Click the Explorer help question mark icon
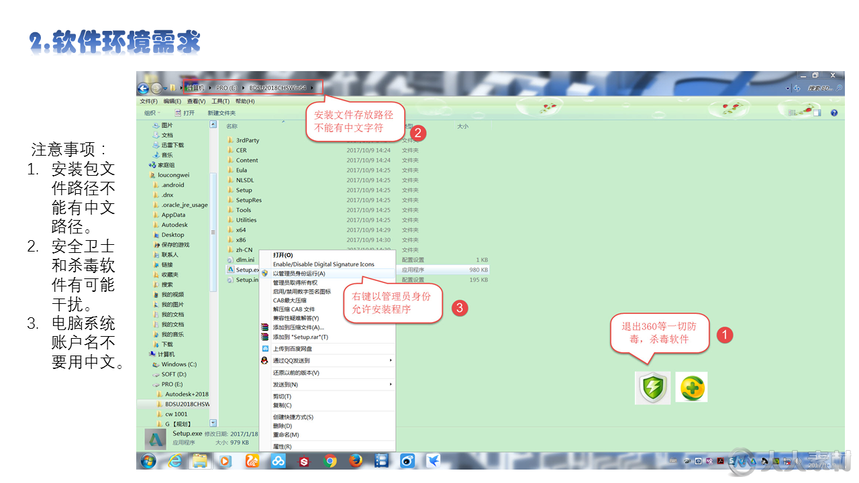Viewport: 859px width, 483px height. pos(834,113)
